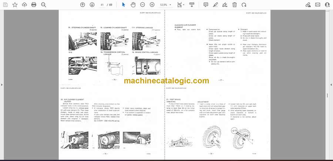Viewport: 333px width, 161px height.
Task: Click the steering cylinder shaft photo
Action: 83,41
